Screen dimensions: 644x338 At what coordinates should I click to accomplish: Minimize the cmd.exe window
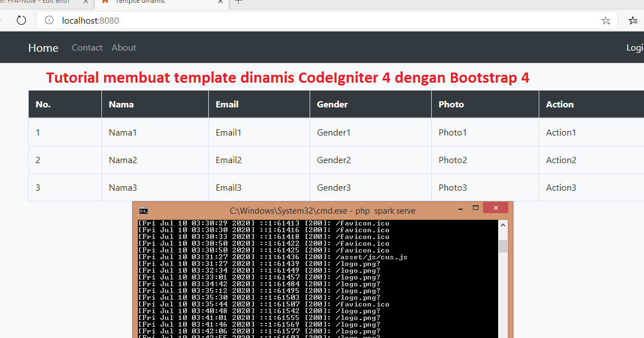[459, 208]
